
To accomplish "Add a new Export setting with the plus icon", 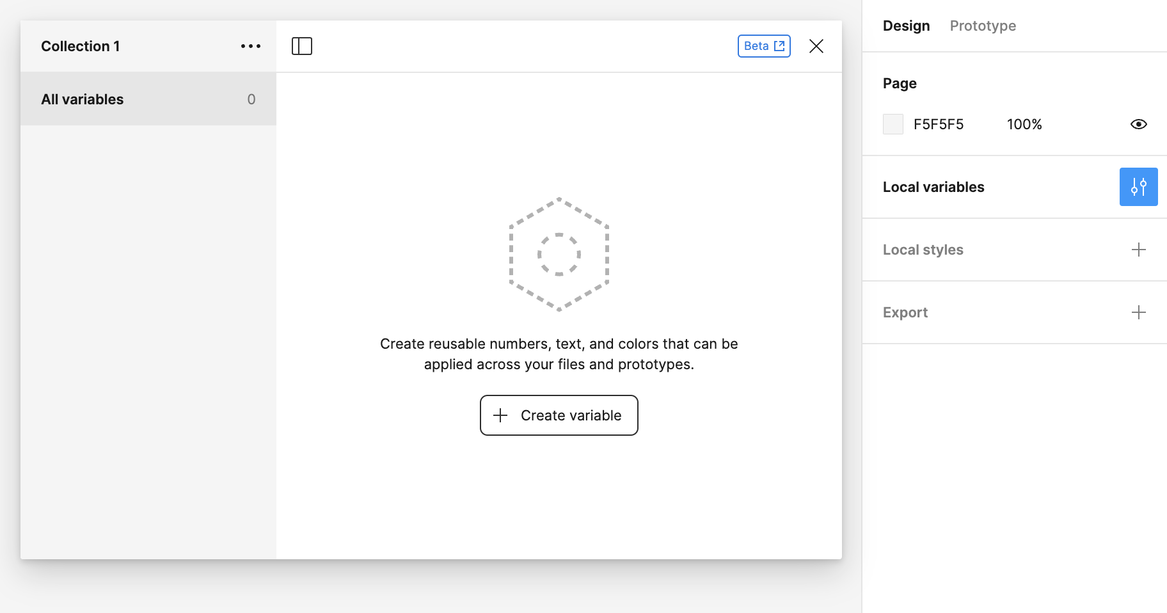I will click(1138, 312).
